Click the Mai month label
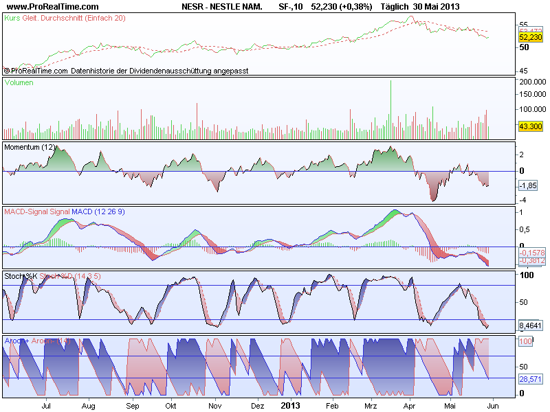Screen dimensions: 550x412 coord(450,406)
